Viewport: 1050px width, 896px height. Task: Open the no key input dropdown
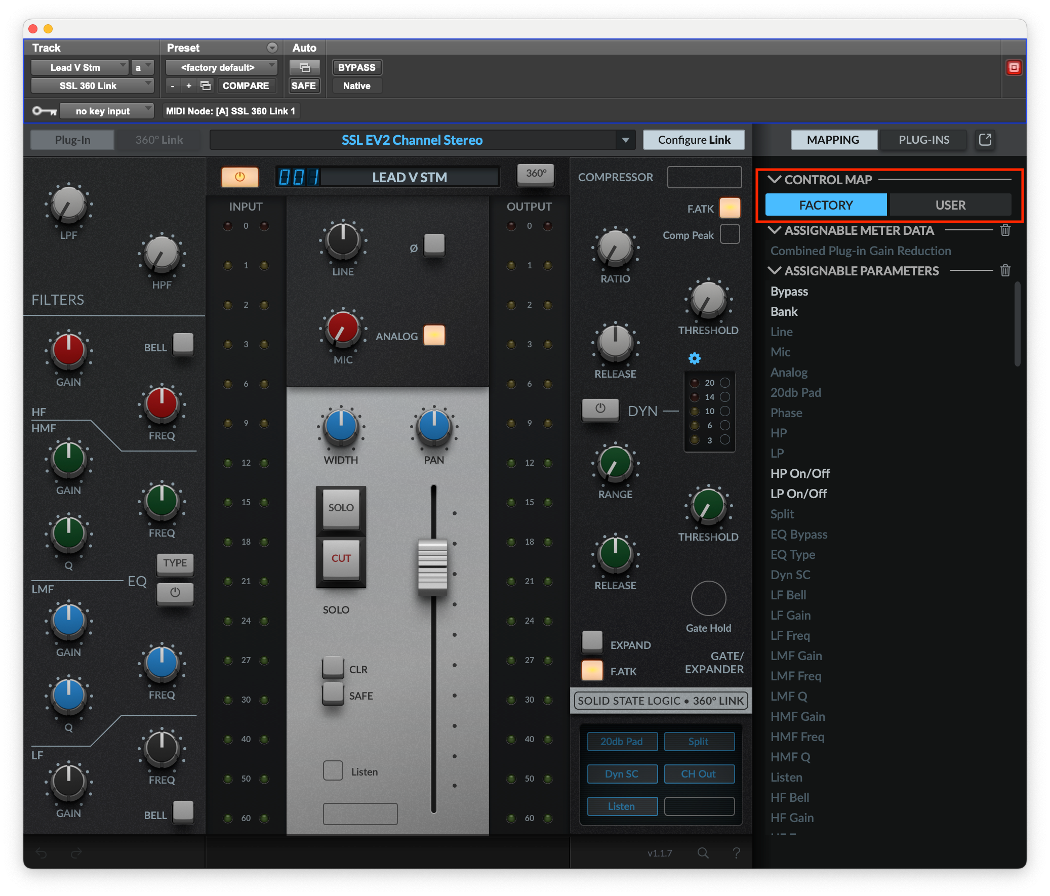tap(106, 111)
